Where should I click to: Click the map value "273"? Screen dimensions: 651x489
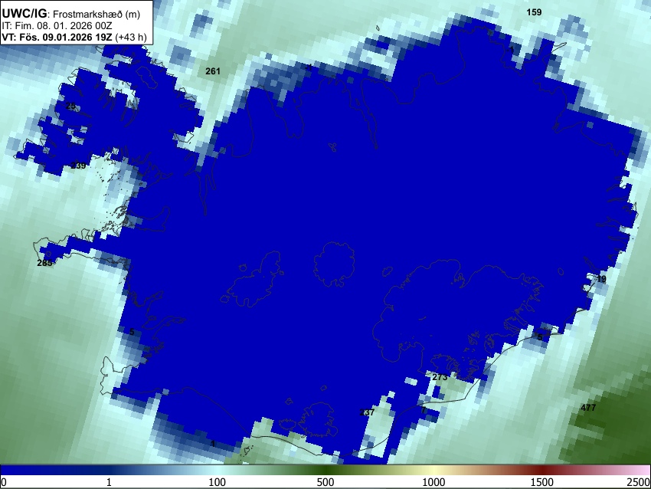pyautogui.click(x=440, y=377)
